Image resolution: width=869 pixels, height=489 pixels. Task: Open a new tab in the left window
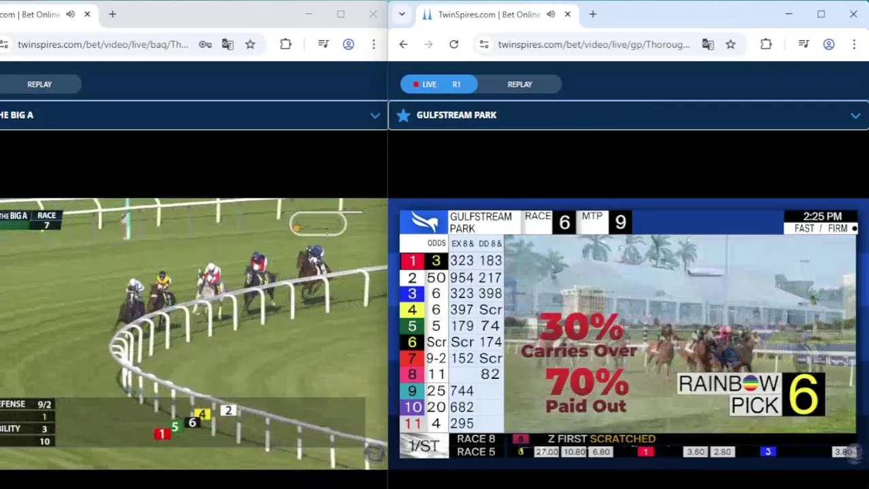(x=112, y=14)
